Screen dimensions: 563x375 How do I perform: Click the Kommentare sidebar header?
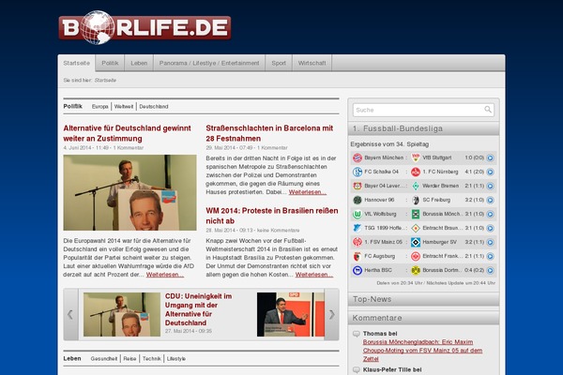pyautogui.click(x=424, y=318)
